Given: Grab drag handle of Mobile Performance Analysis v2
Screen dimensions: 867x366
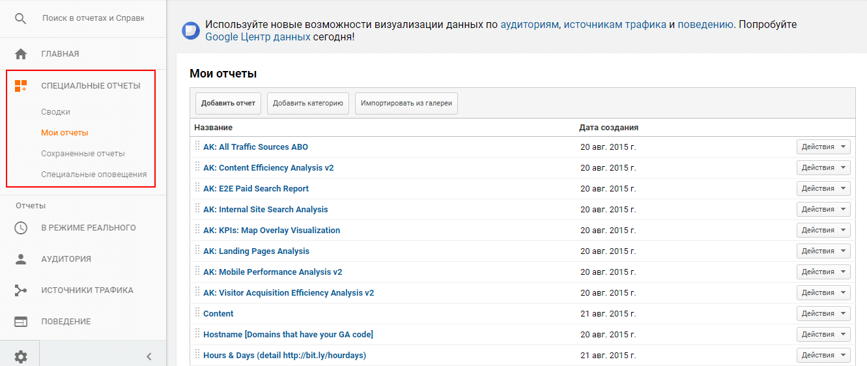Looking at the screenshot, I should (x=197, y=272).
